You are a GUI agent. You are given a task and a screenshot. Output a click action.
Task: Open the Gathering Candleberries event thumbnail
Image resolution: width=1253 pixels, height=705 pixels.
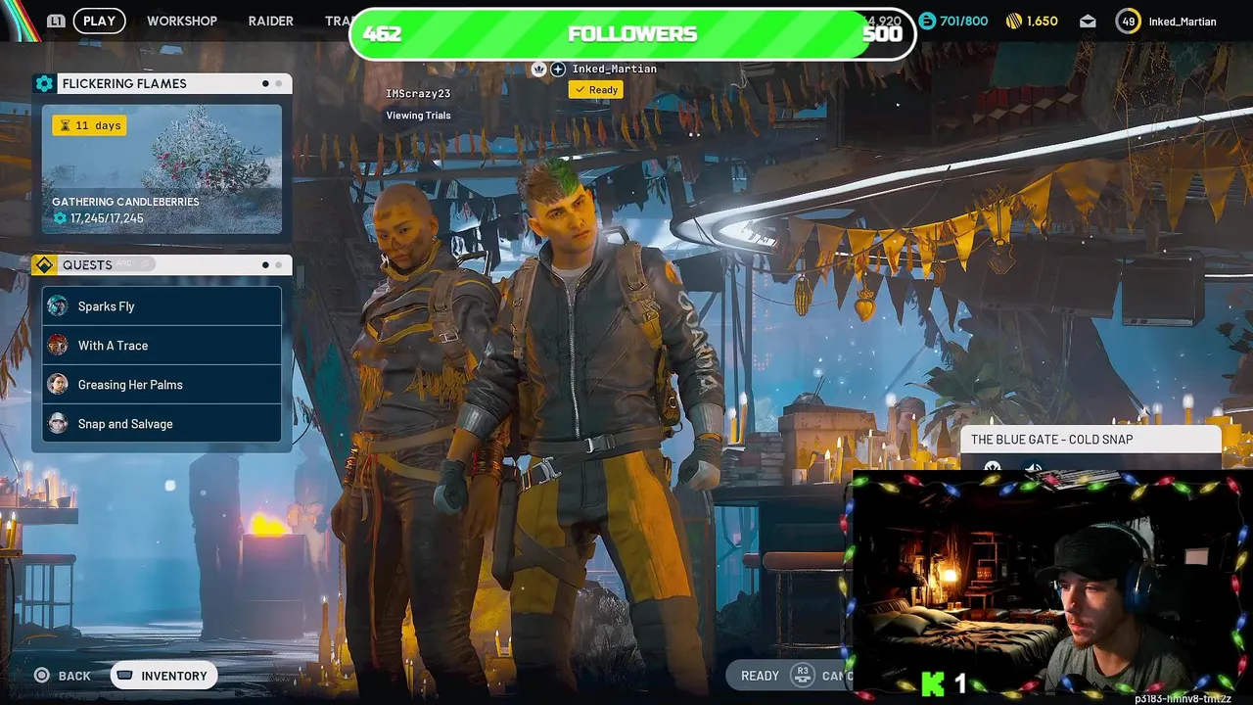[x=162, y=168]
